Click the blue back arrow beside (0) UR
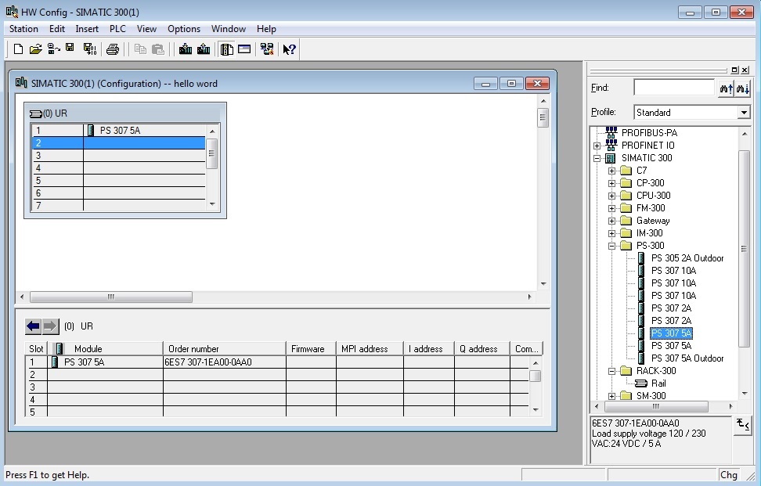Viewport: 761px width, 486px height. 33,326
